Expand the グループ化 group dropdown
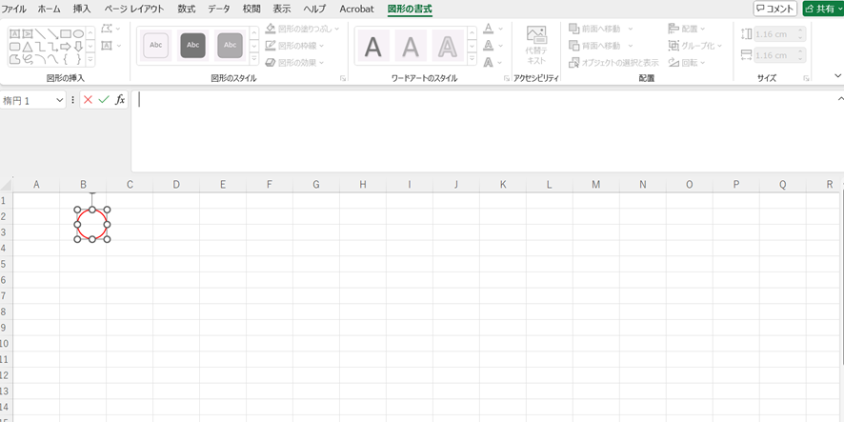The image size is (844, 422). (719, 45)
